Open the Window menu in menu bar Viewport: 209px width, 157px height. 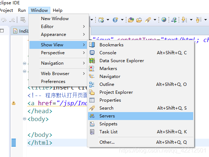tap(39, 10)
